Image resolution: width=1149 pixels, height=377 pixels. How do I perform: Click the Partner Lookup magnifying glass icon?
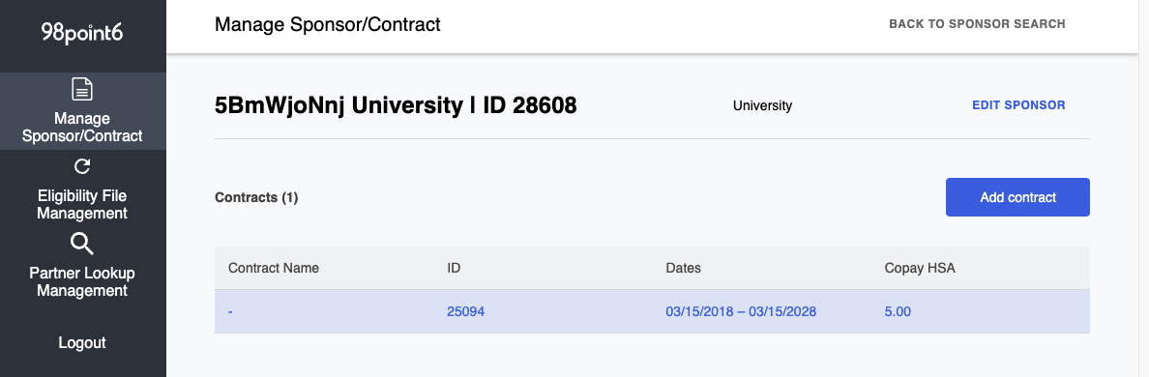pos(82,244)
